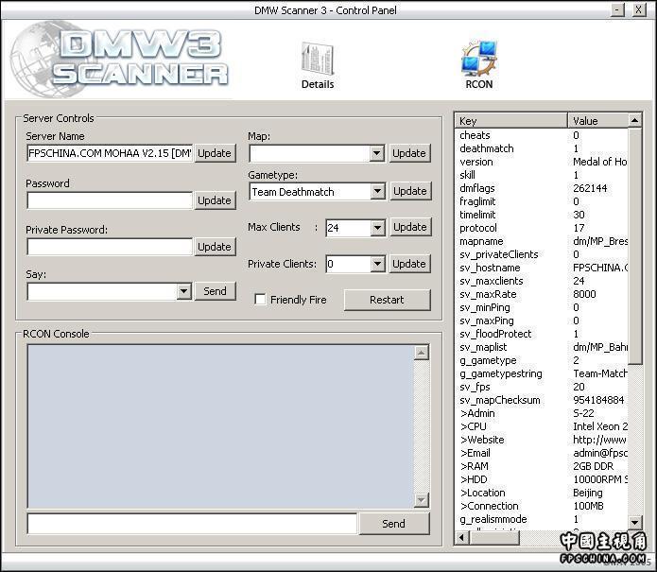This screenshot has height=572, width=657.
Task: Select the fraglimit row
Action: 542,201
